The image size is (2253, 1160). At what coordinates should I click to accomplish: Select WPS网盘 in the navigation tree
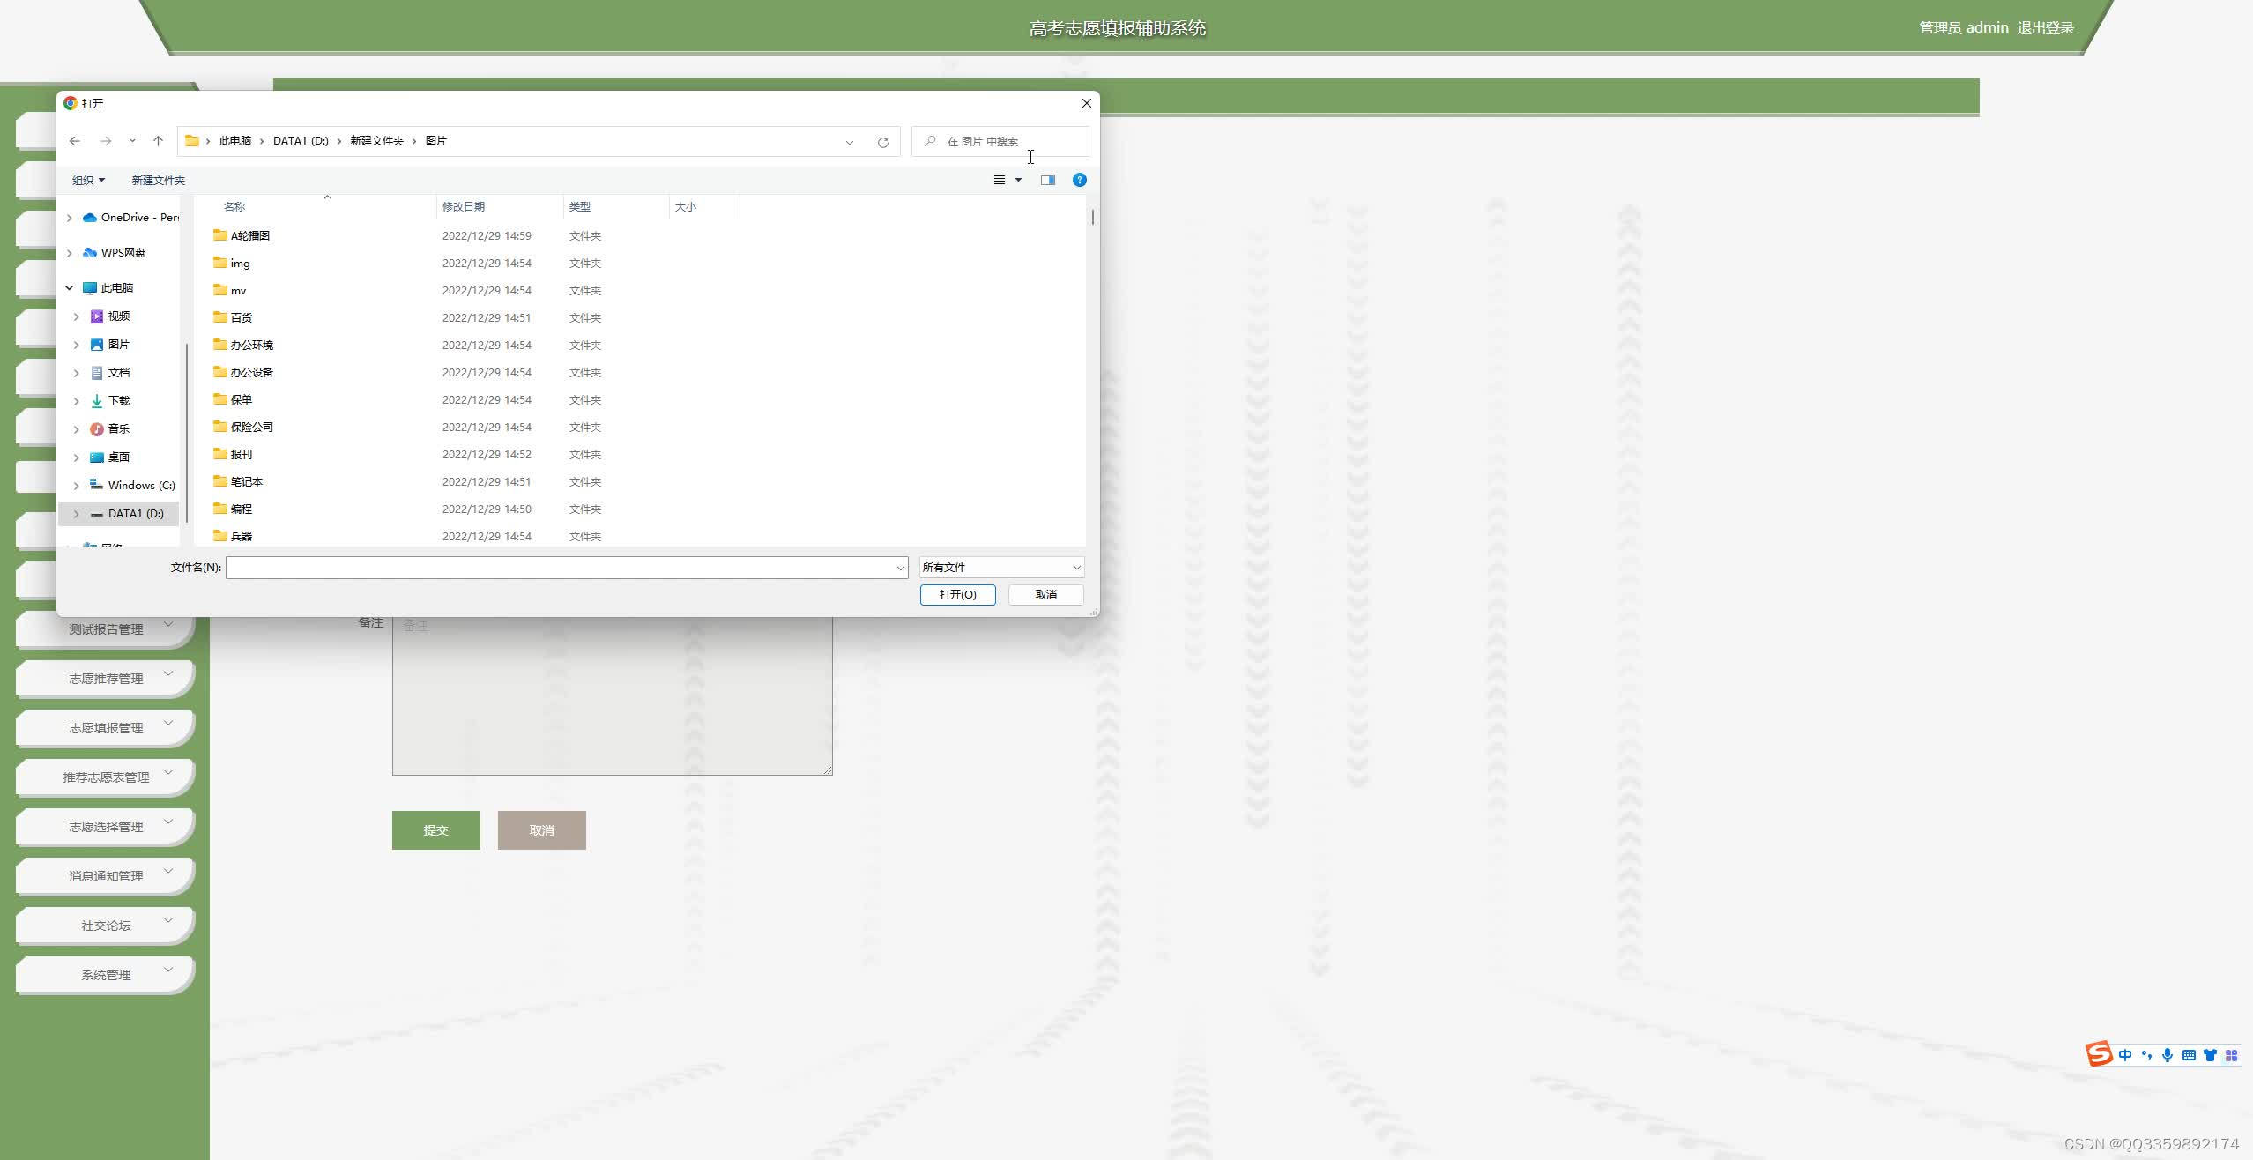click(x=115, y=253)
